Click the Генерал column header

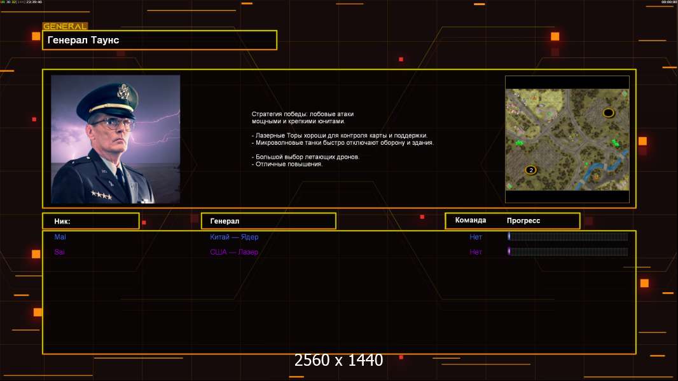(268, 221)
